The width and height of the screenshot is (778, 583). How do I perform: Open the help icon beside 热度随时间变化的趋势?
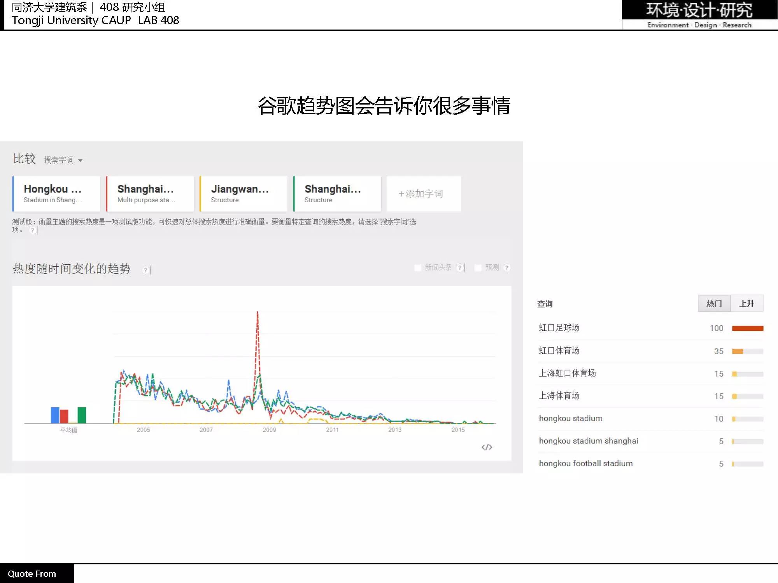145,270
